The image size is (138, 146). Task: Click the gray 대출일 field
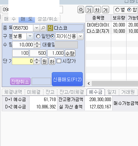point(66,45)
